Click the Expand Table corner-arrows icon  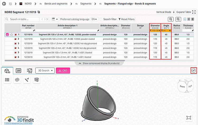194,12
